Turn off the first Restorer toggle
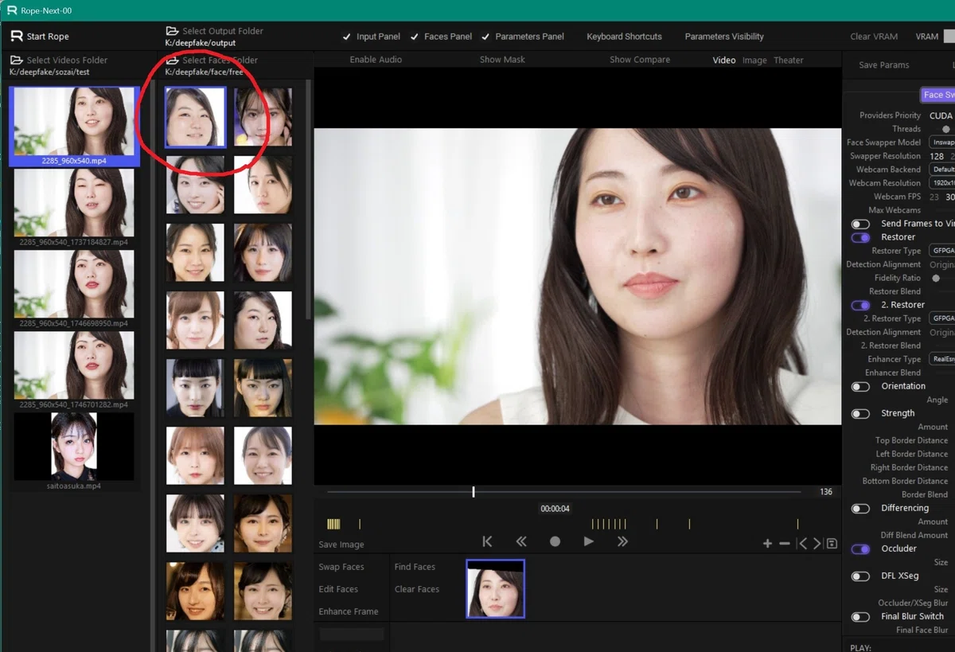 [x=860, y=237]
